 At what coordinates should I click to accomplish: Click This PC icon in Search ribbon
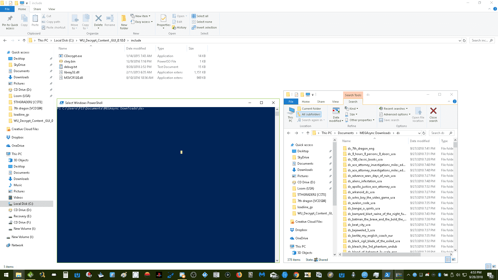[x=290, y=111]
